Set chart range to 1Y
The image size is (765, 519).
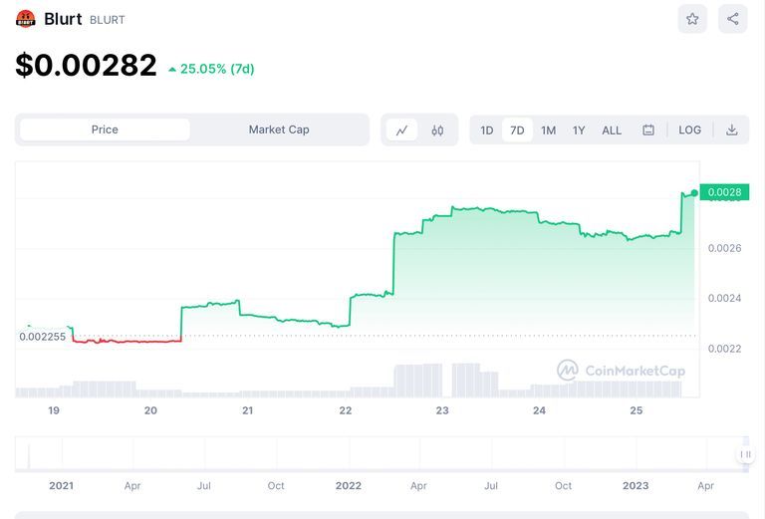pos(579,130)
